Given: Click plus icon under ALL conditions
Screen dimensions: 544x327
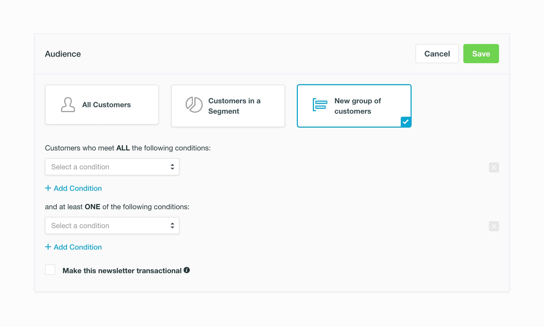Looking at the screenshot, I should pos(48,188).
